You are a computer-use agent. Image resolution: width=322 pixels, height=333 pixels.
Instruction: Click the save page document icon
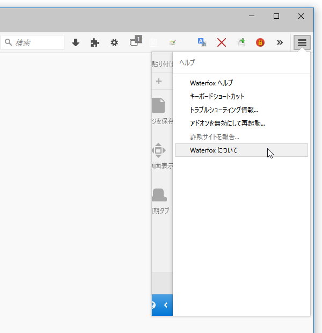pyautogui.click(x=158, y=105)
